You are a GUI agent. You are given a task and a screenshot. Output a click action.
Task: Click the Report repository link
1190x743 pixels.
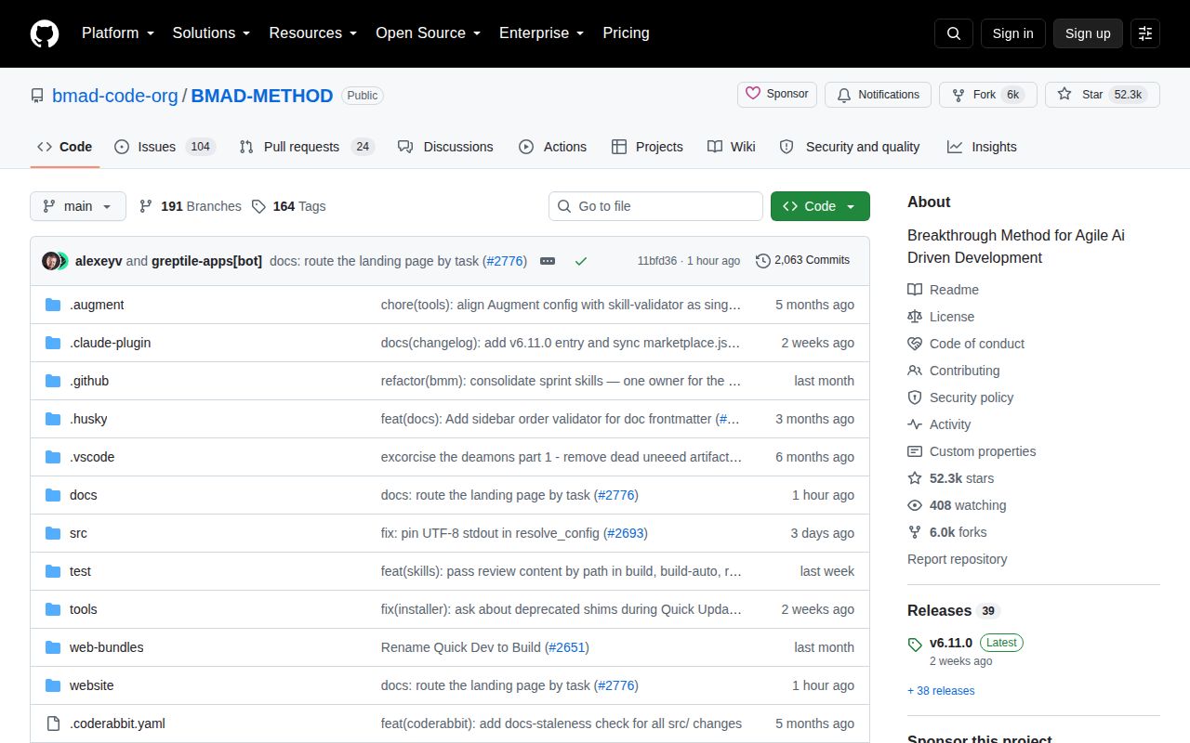(x=958, y=559)
